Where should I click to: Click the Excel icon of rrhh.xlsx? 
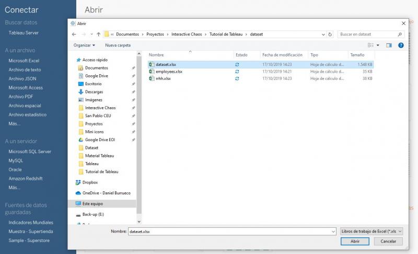[x=152, y=78]
